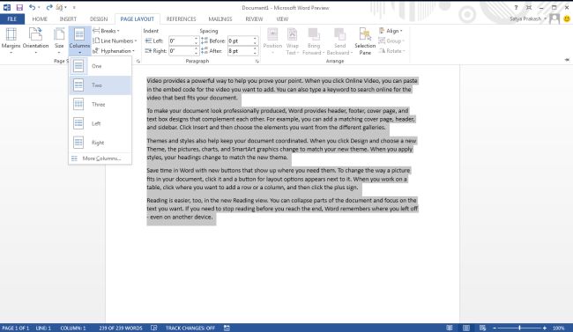The image size is (573, 332).
Task: Switch to Read Mode view
Action: pos(450,328)
